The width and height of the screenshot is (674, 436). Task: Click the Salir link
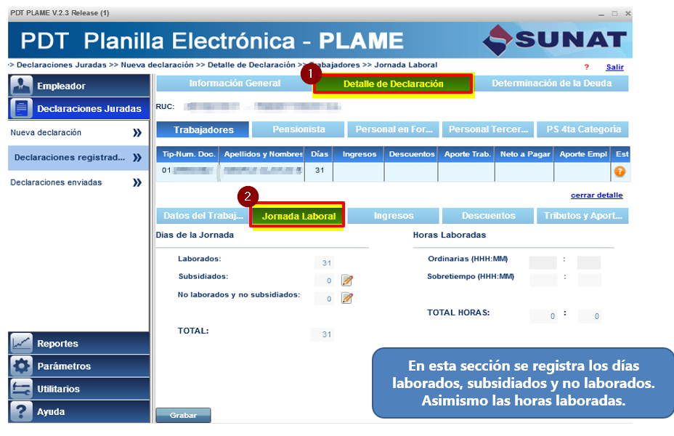click(614, 68)
